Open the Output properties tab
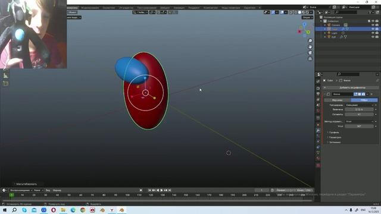Viewport: 381px width, 214px height. click(318, 94)
